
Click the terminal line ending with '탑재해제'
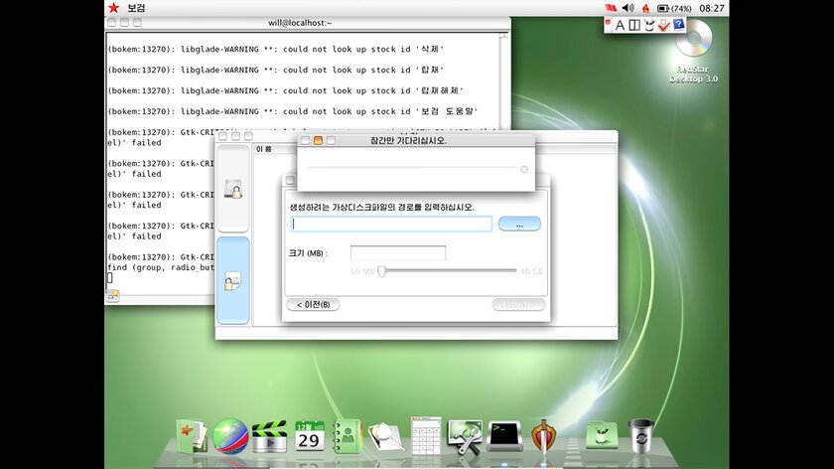285,90
